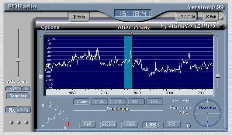Switch the receiver to Rx mode

tap(12, 110)
